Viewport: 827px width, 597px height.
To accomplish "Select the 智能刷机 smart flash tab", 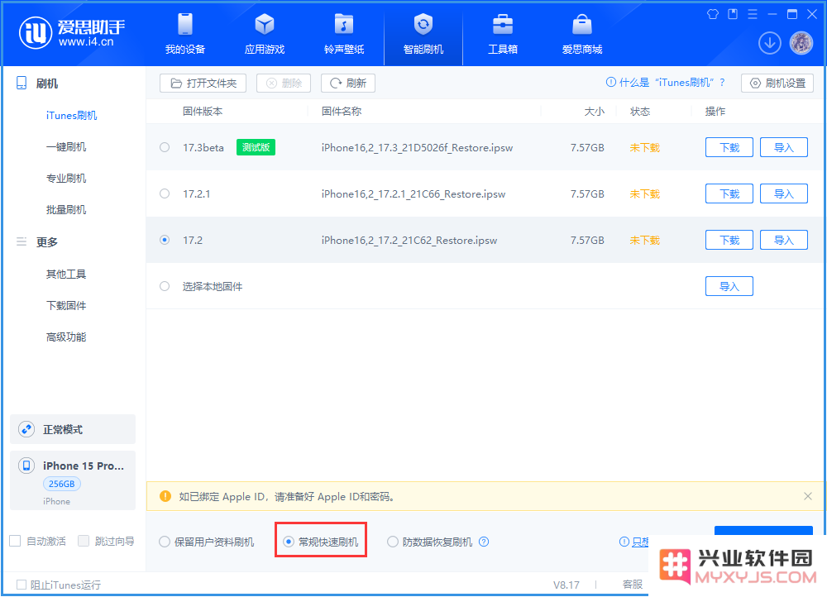I will click(x=423, y=34).
